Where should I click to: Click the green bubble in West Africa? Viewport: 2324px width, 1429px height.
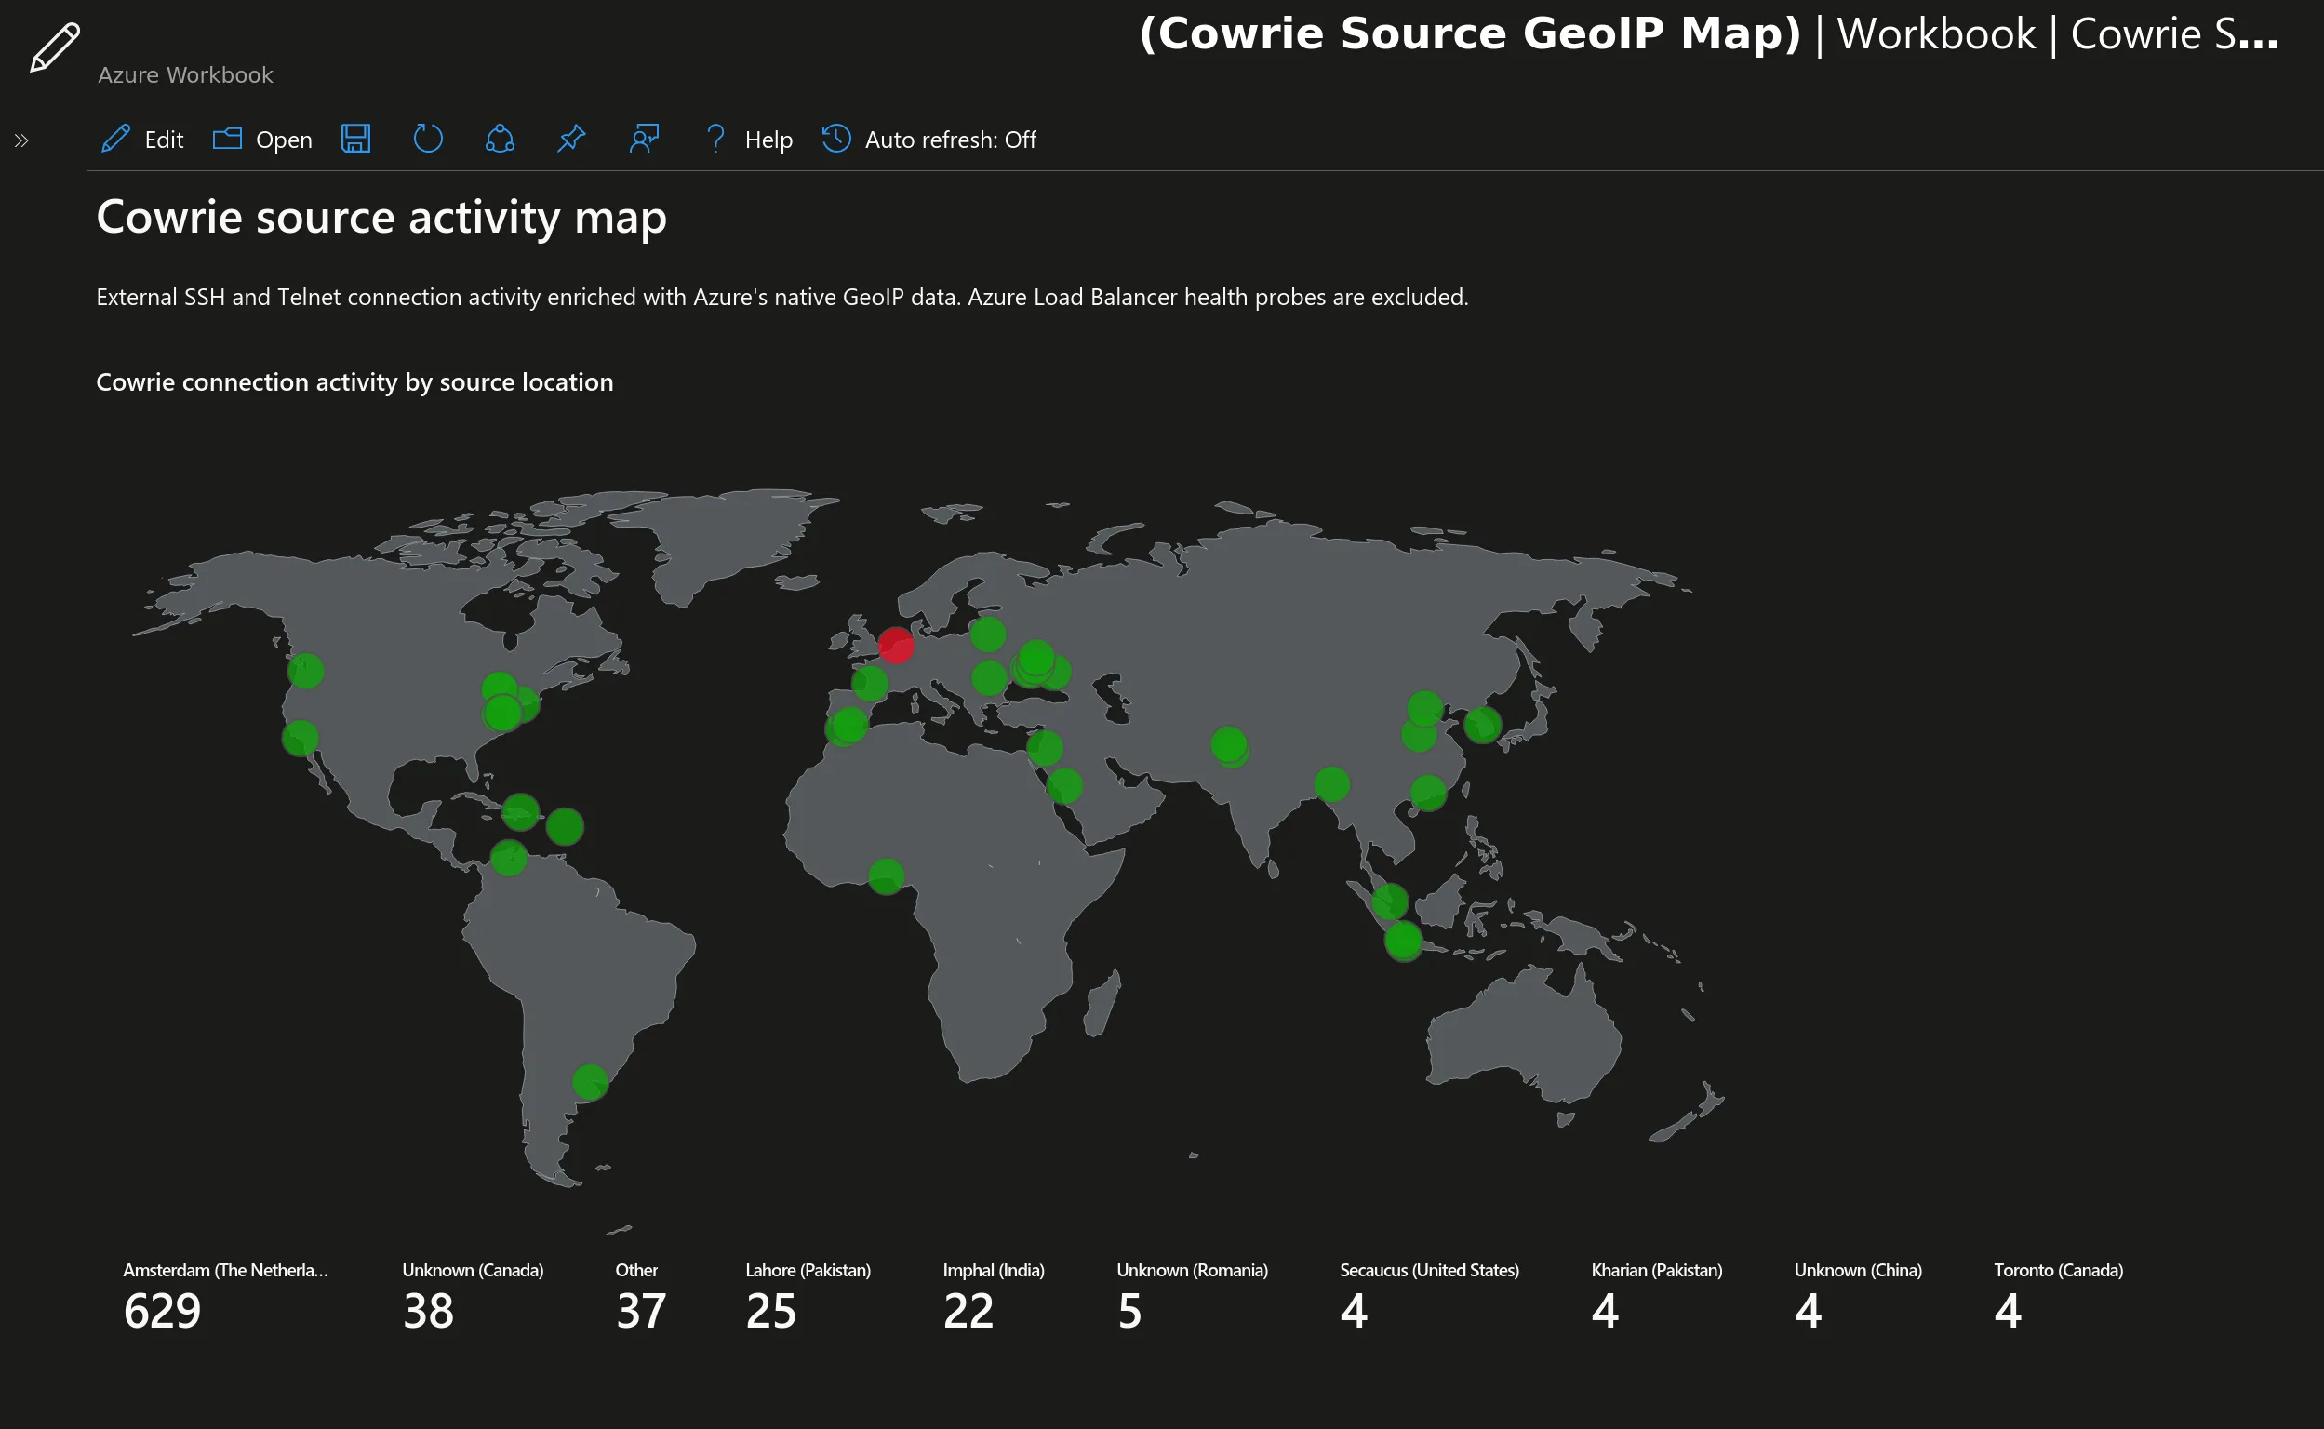click(886, 876)
